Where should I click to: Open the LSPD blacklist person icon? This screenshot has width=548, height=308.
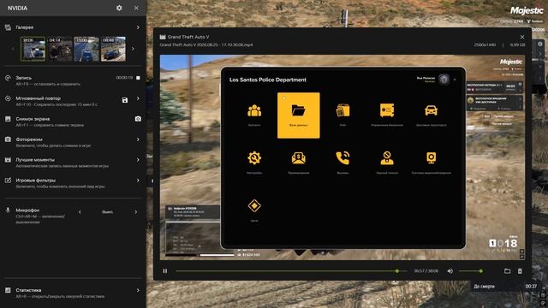(387, 157)
